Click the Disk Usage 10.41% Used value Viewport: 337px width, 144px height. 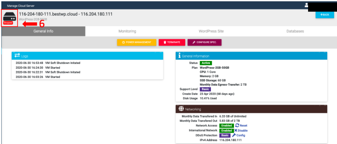(x=208, y=98)
